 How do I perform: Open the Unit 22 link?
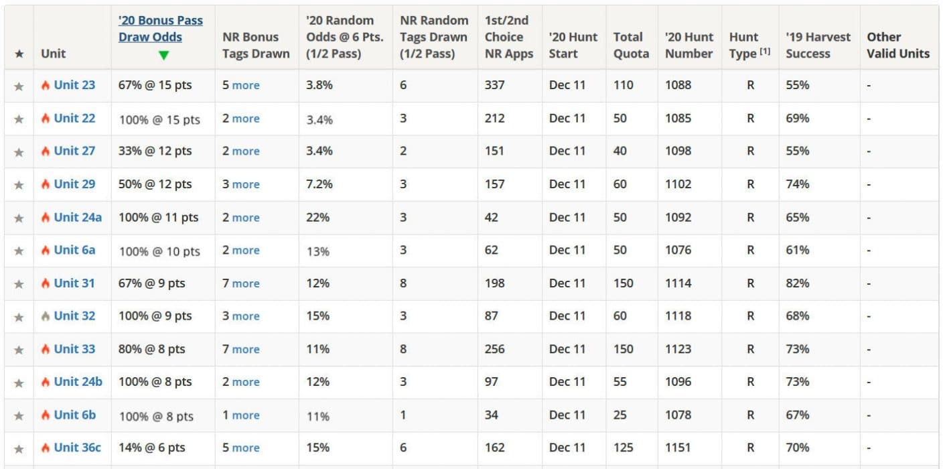74,119
